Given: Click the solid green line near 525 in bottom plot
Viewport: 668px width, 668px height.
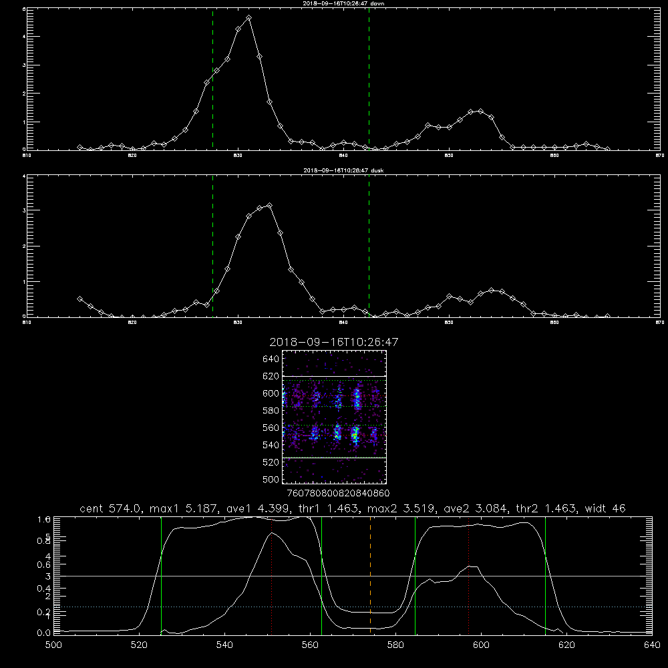Looking at the screenshot, I should click(161, 575).
